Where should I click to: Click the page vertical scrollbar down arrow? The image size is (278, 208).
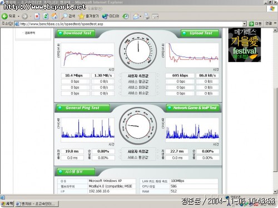point(275,191)
